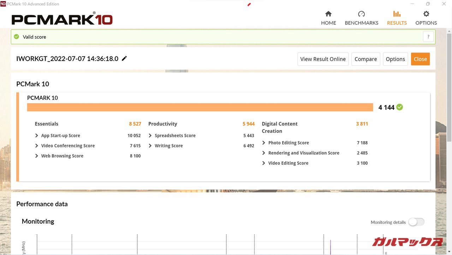
Task: Open Options via the gear icon
Action: pyautogui.click(x=426, y=14)
